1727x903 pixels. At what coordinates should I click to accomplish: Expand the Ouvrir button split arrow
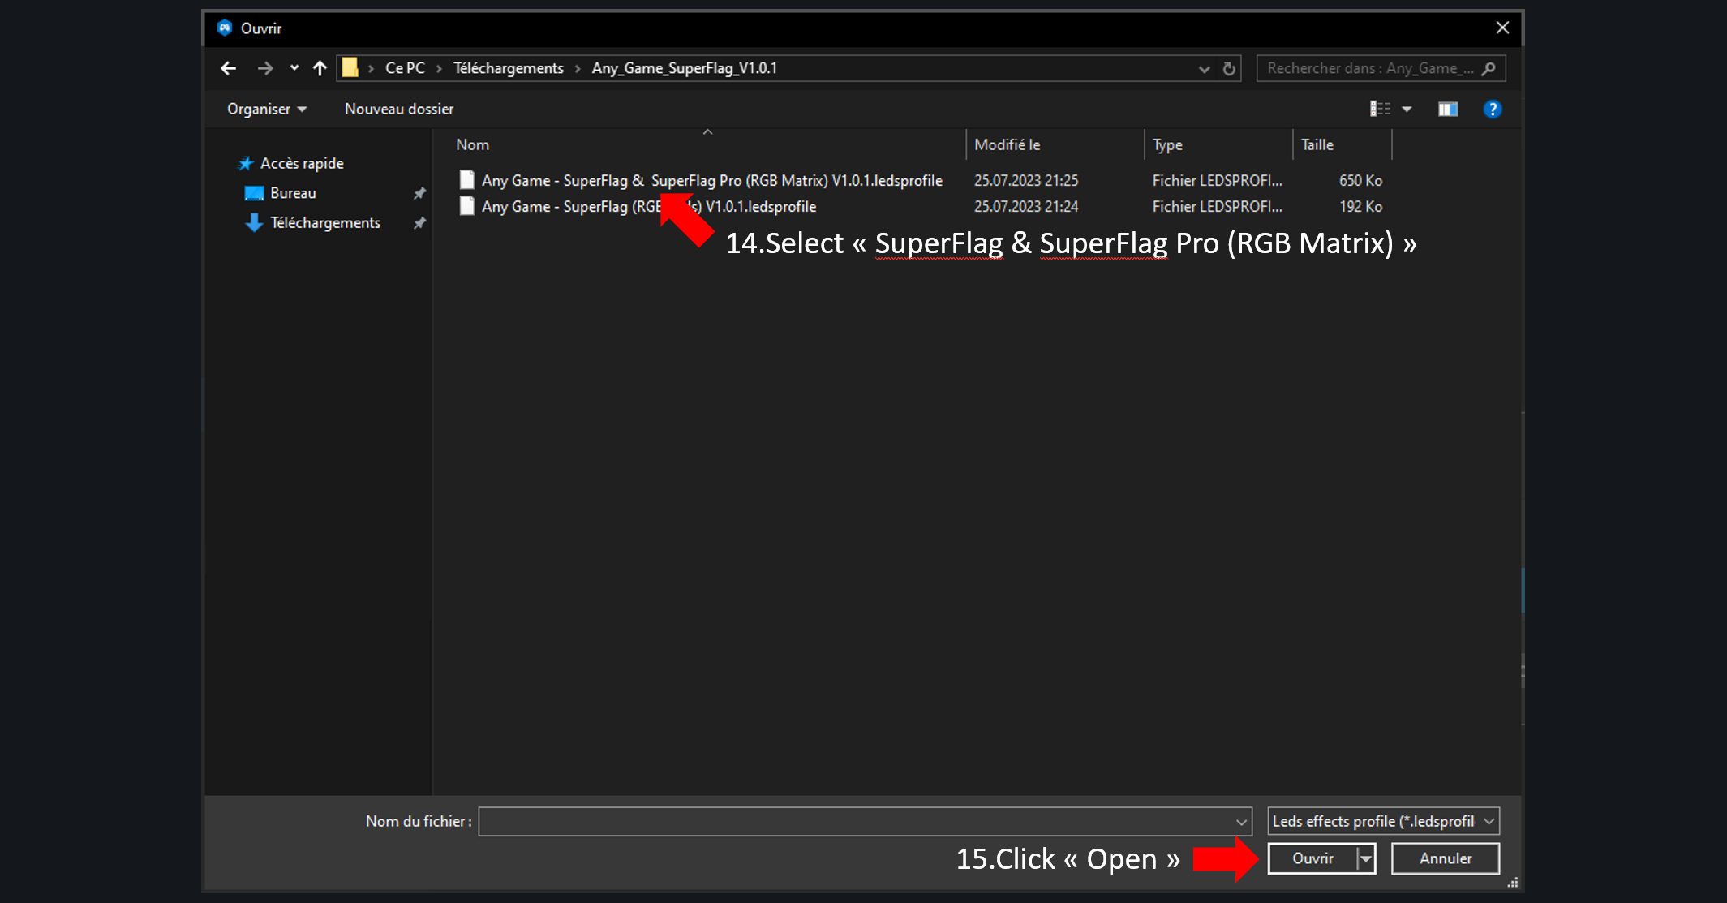[x=1366, y=858]
